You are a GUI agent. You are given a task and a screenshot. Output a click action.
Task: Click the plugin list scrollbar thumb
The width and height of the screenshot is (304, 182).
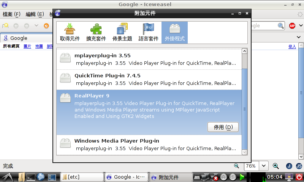point(244,109)
